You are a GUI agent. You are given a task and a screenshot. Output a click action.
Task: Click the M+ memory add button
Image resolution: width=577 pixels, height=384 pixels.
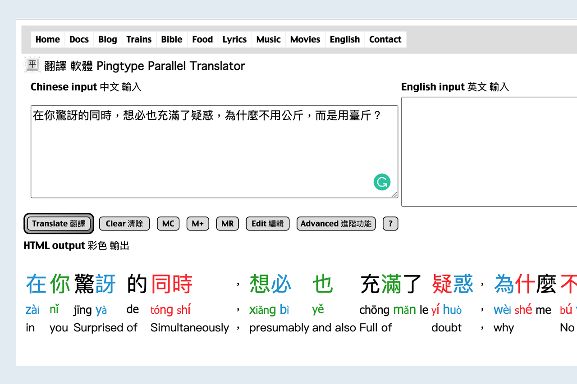[198, 224]
